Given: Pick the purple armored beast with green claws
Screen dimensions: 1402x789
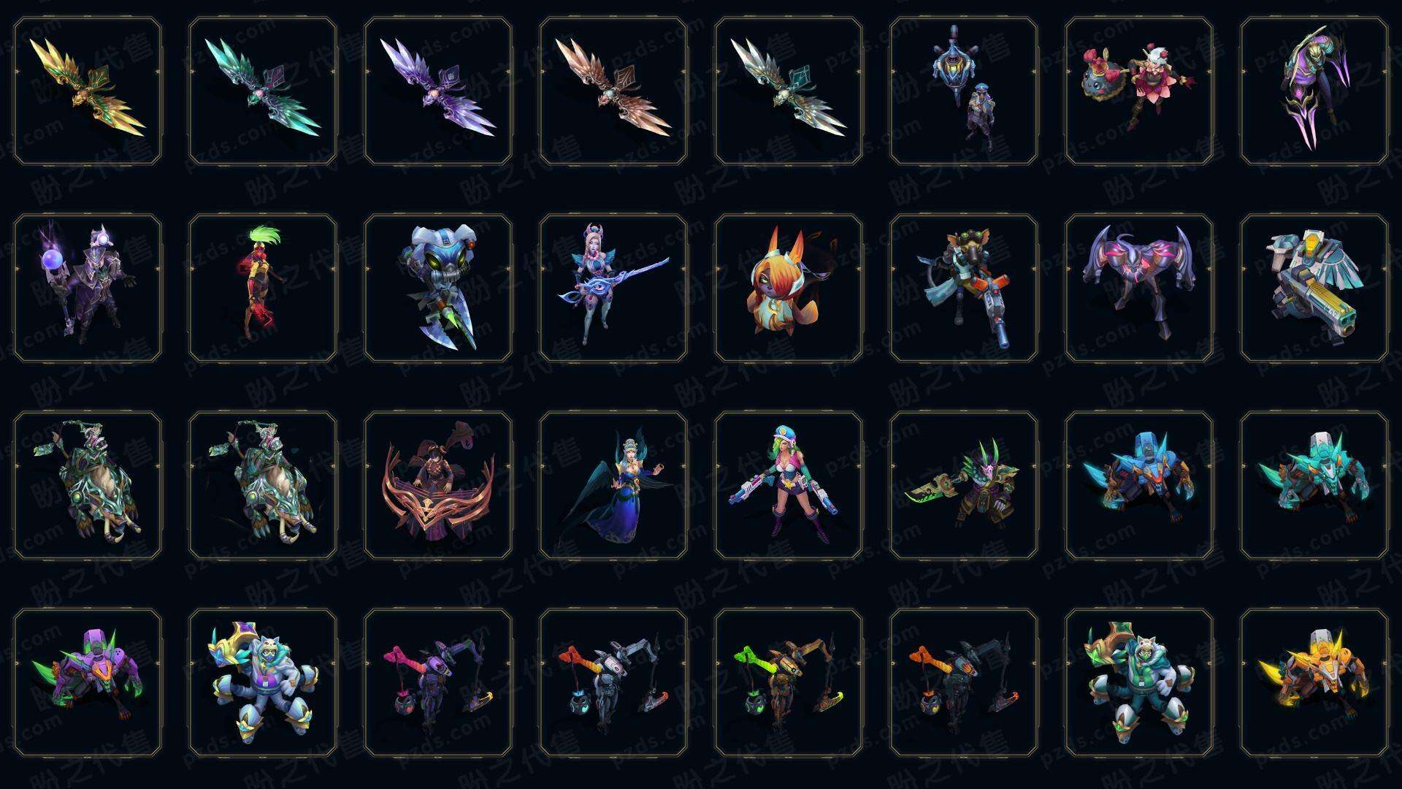Looking at the screenshot, I should pos(88,682).
